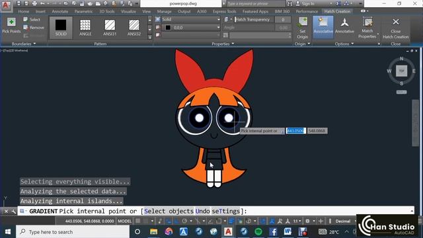Expand the Options panel

(344, 44)
